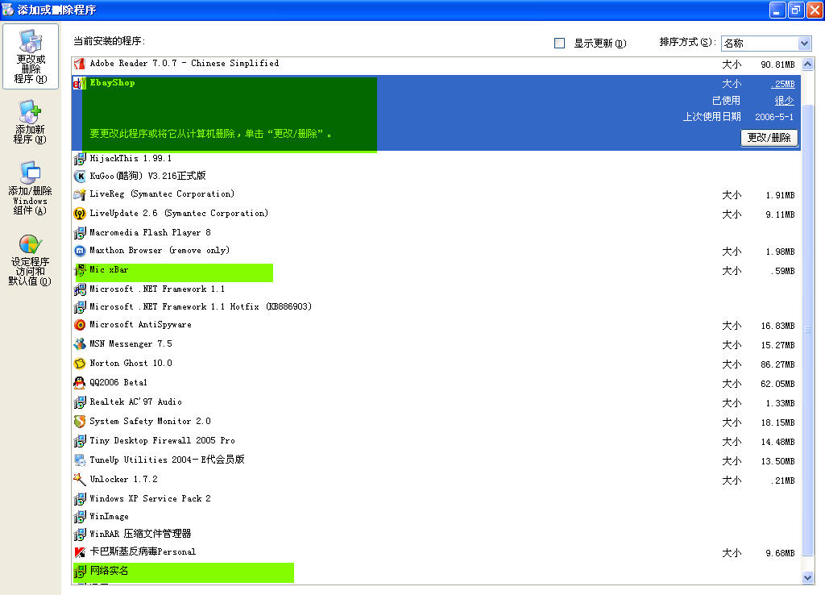Click the LiveReg Symantec icon
825x595 pixels.
tap(80, 194)
